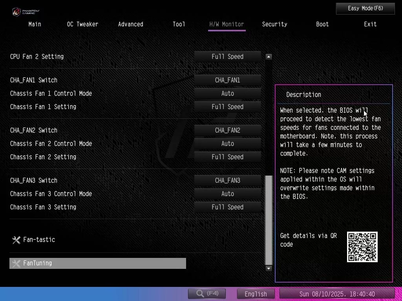Open the Advanced tab

[130, 24]
